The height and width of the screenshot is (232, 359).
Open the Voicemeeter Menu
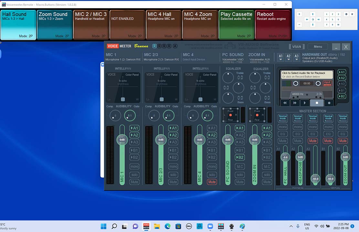click(x=318, y=47)
